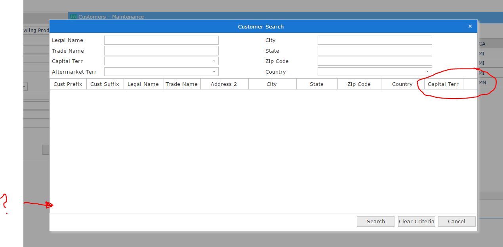Sort by State column header
503x247 pixels.
pos(317,84)
